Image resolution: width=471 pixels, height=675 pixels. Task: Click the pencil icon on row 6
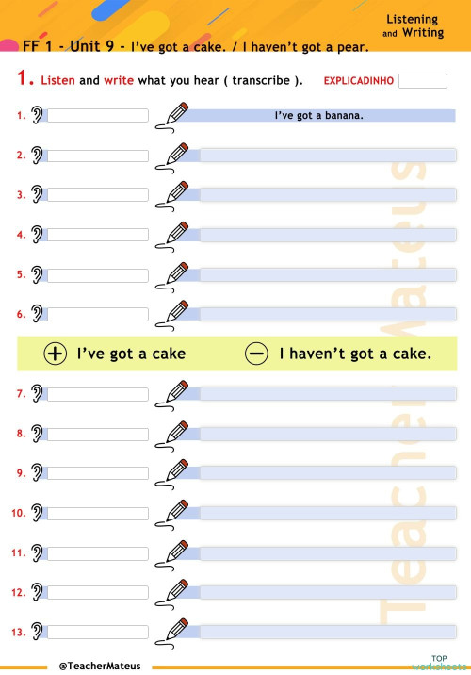(x=172, y=316)
